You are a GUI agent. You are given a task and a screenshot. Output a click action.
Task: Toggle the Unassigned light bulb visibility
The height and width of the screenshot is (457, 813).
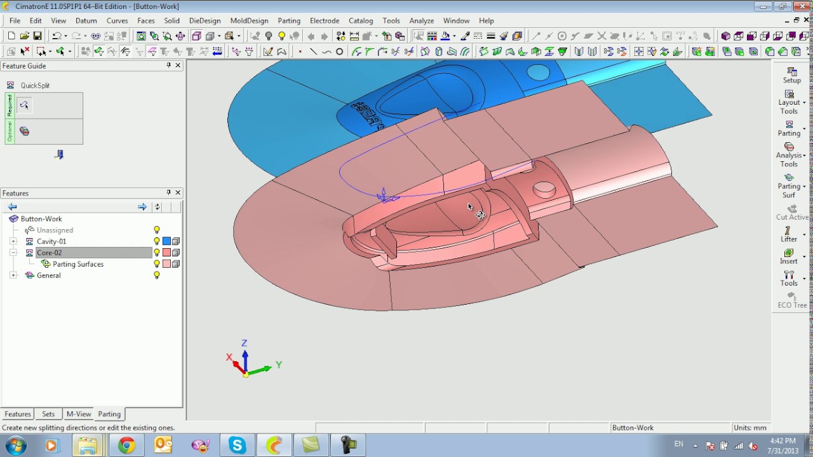(157, 230)
